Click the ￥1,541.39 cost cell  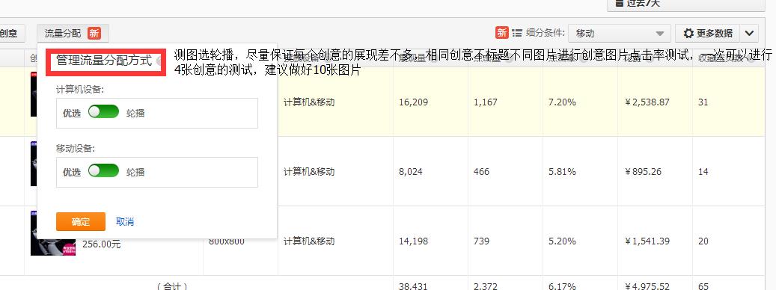click(647, 241)
